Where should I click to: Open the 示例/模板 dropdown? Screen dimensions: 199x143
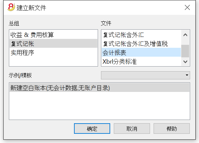click(145, 75)
